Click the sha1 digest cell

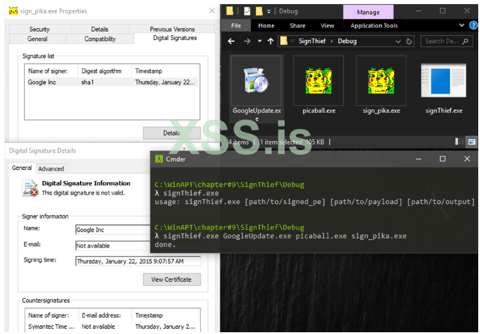(x=88, y=82)
